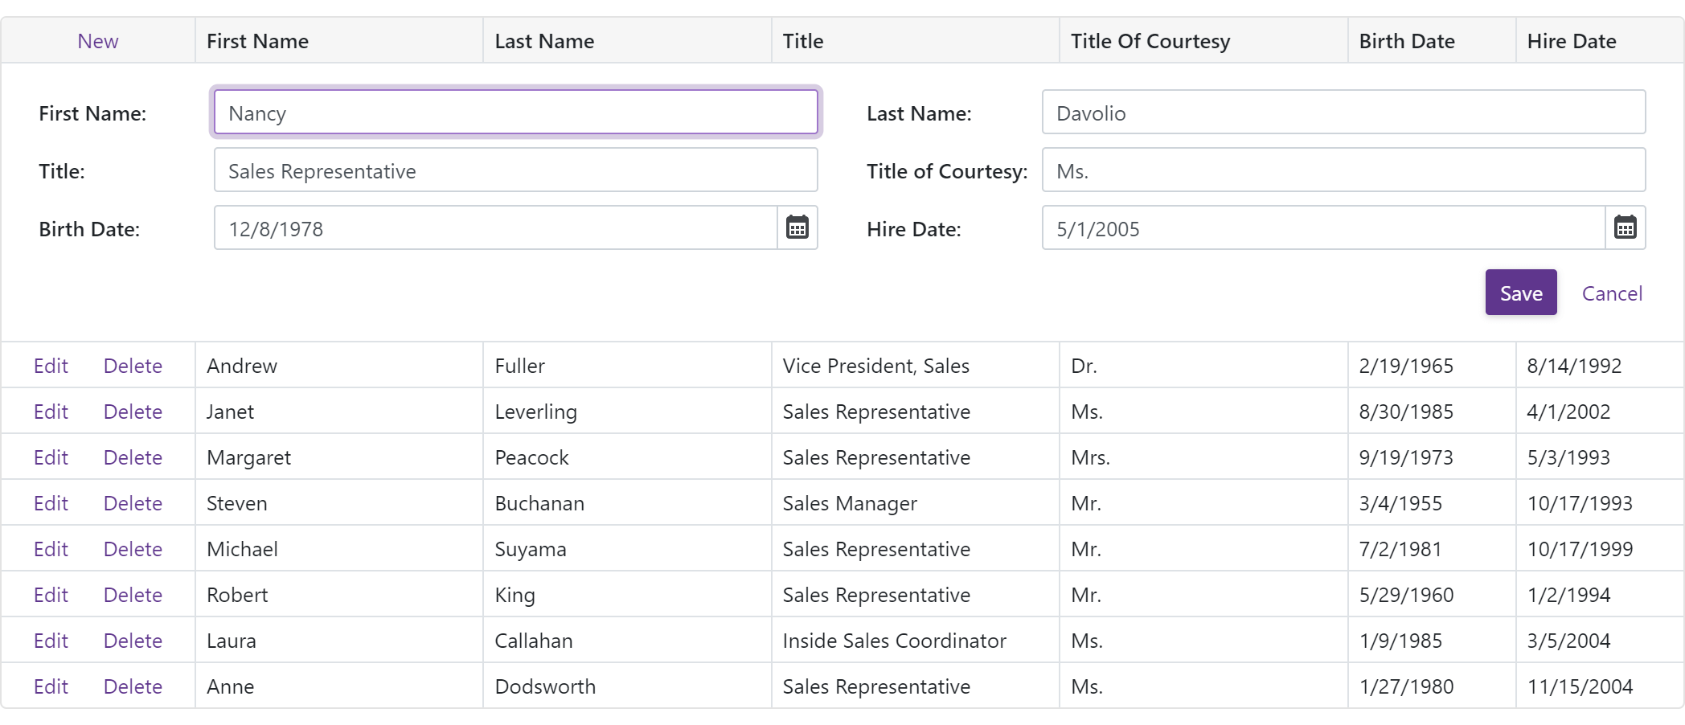The image size is (1685, 725).
Task: Edit Margaret Peacock's record
Action: (51, 457)
